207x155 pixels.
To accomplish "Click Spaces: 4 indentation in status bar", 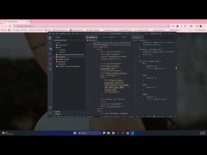I will click(132, 117).
